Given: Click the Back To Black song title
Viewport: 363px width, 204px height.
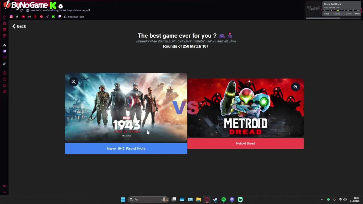Looking at the screenshot, I should (x=333, y=4).
